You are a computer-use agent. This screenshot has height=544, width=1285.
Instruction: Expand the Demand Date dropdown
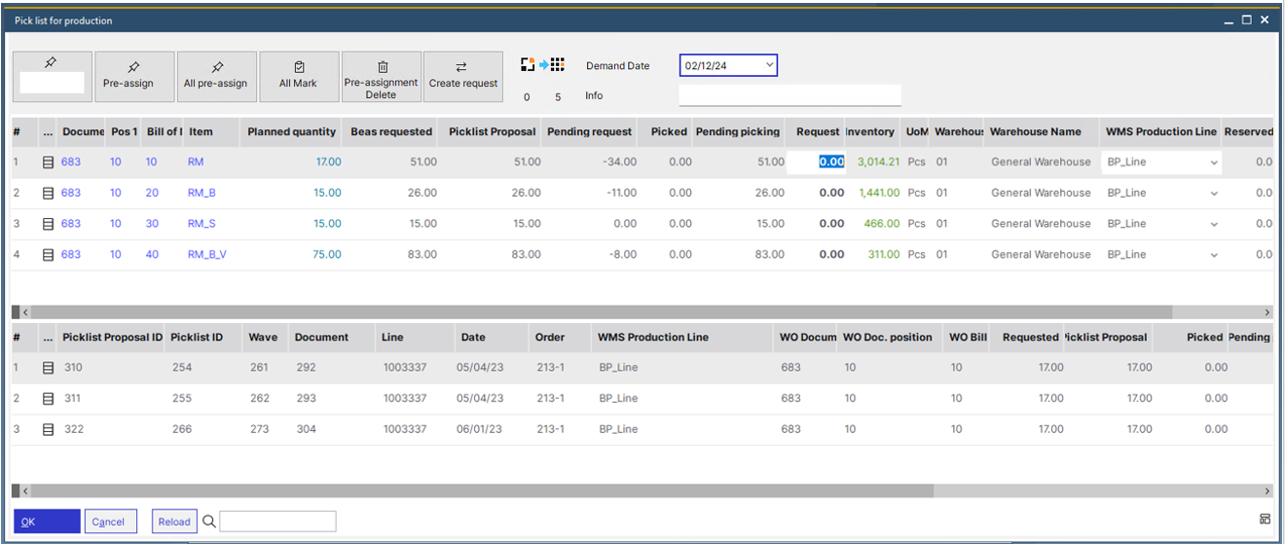(770, 65)
